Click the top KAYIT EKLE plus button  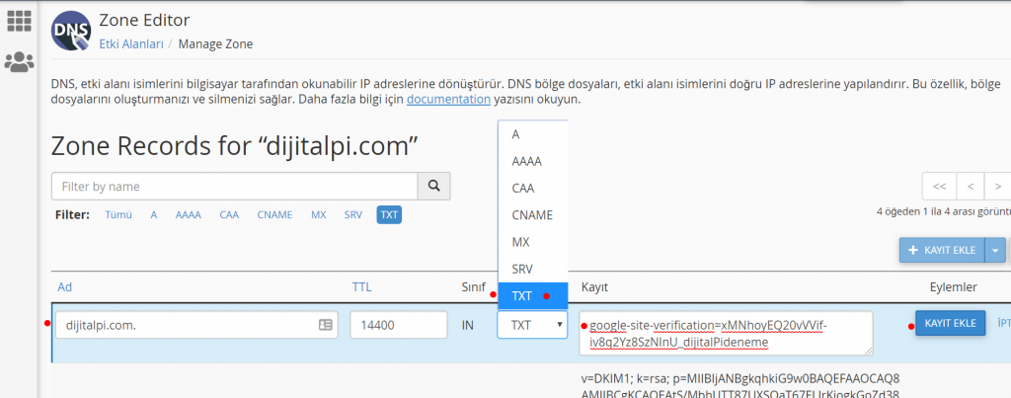[x=942, y=250]
